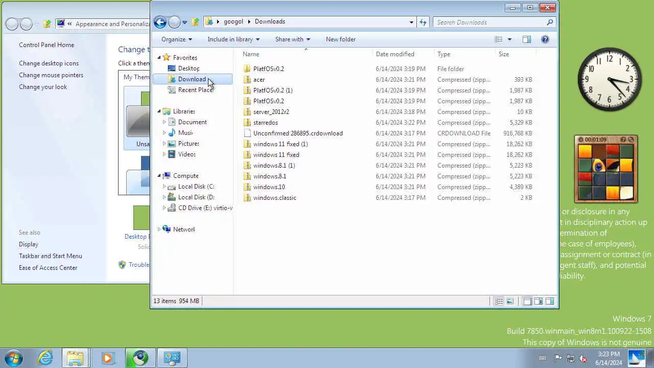Viewport: 654px width, 368px height.
Task: Click the no-pane layout button in status bar
Action: (x=527, y=302)
